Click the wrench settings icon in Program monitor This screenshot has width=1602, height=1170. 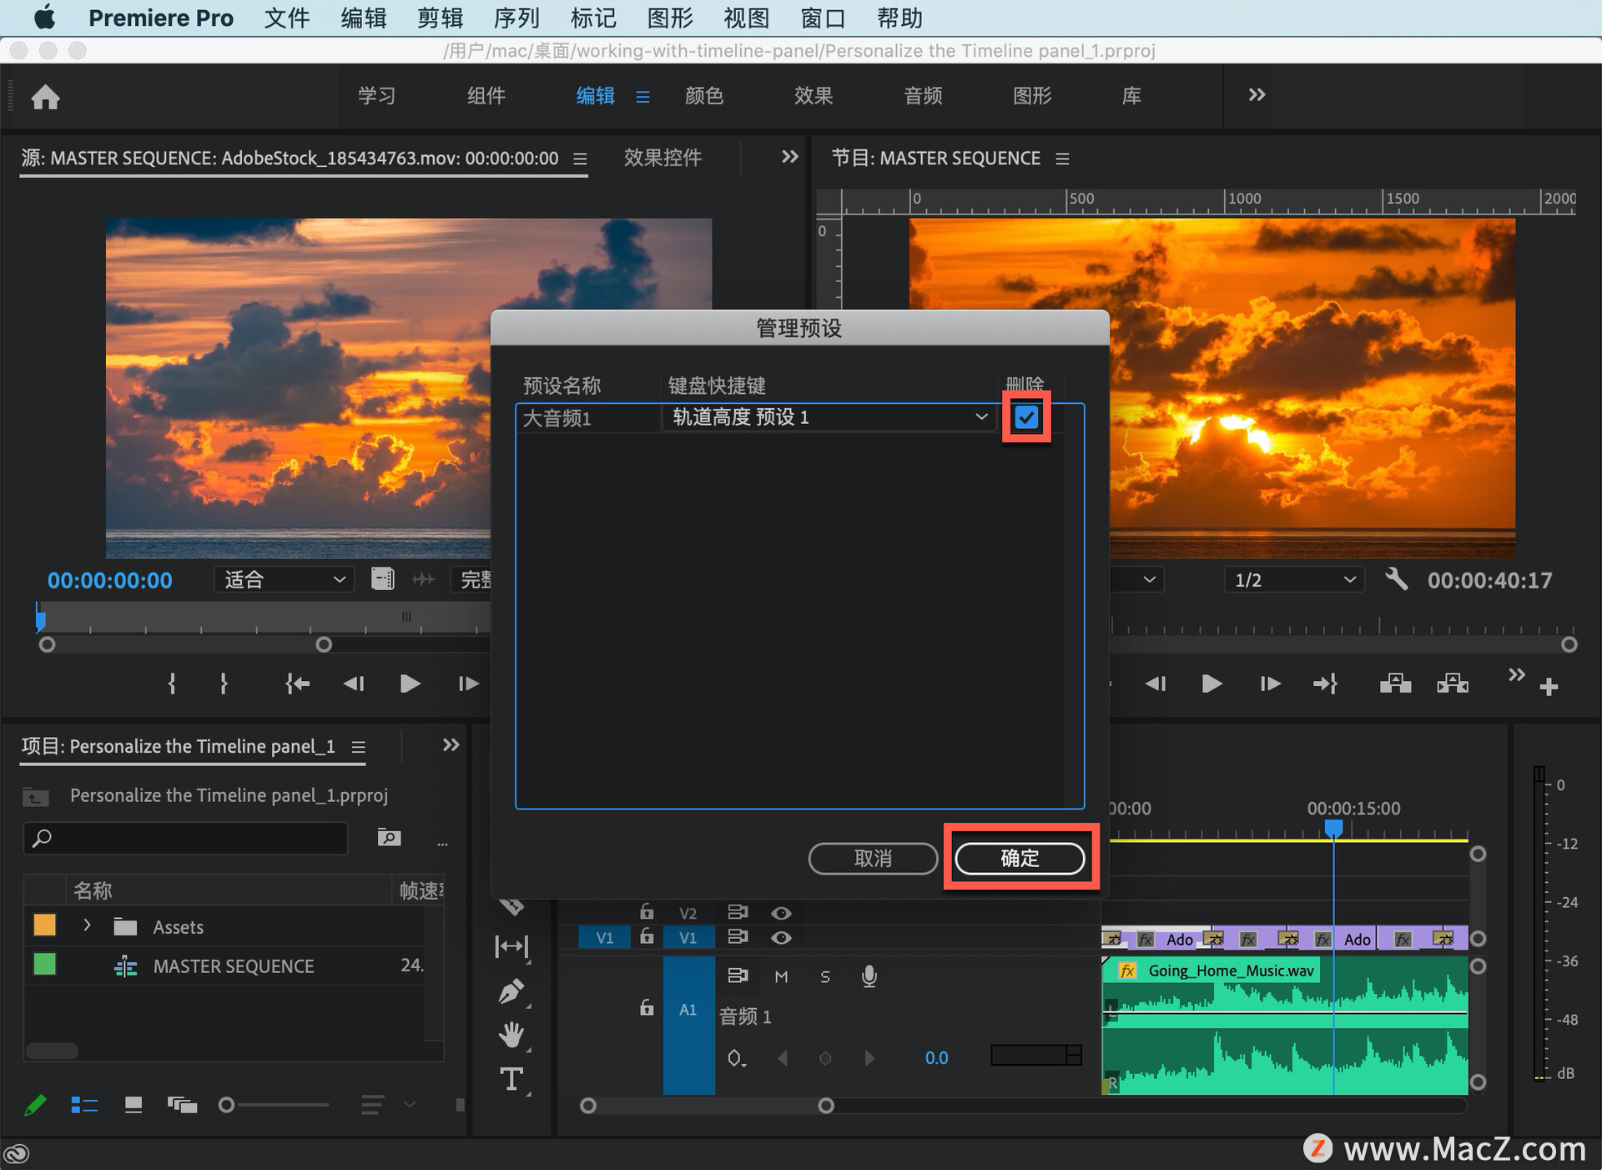coord(1396,579)
